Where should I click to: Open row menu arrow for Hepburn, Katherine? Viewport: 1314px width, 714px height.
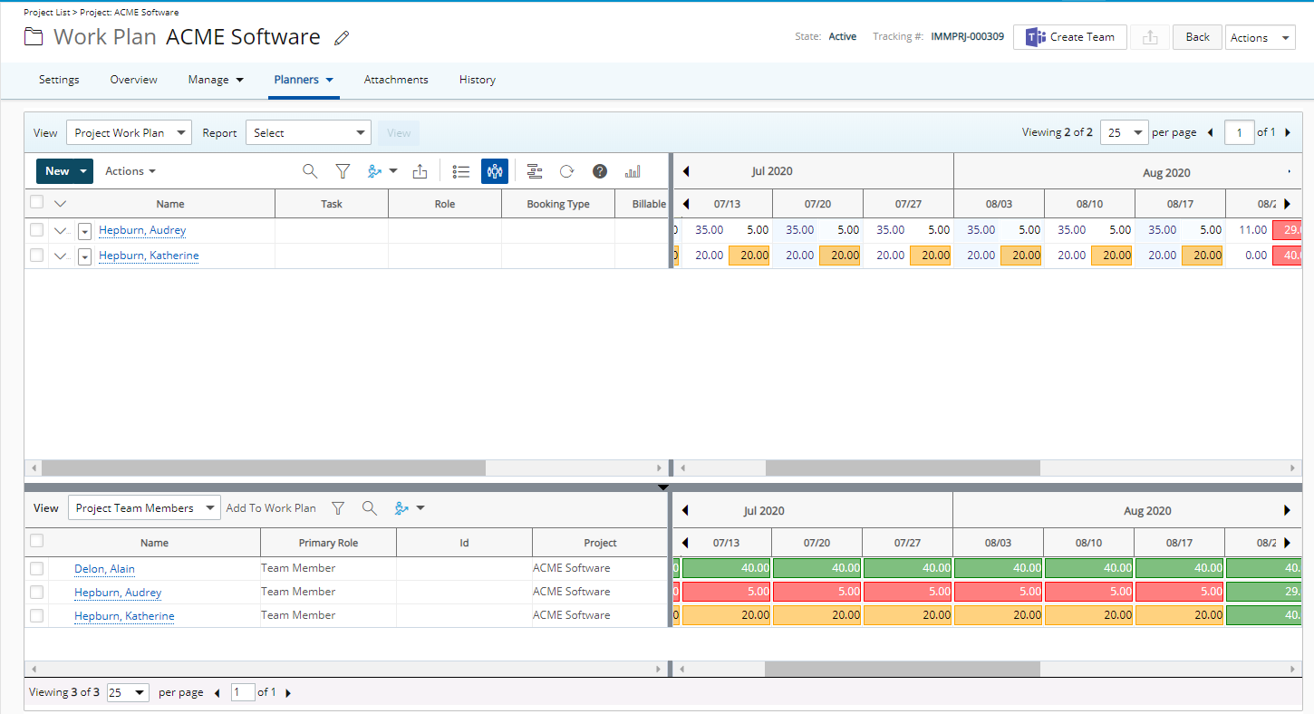[x=84, y=256]
